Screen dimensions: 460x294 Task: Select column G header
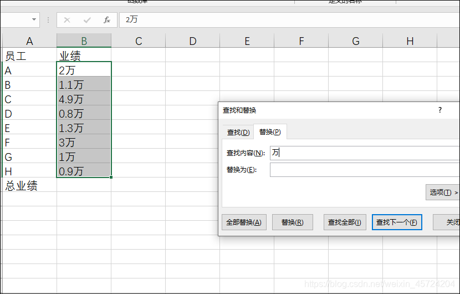356,40
